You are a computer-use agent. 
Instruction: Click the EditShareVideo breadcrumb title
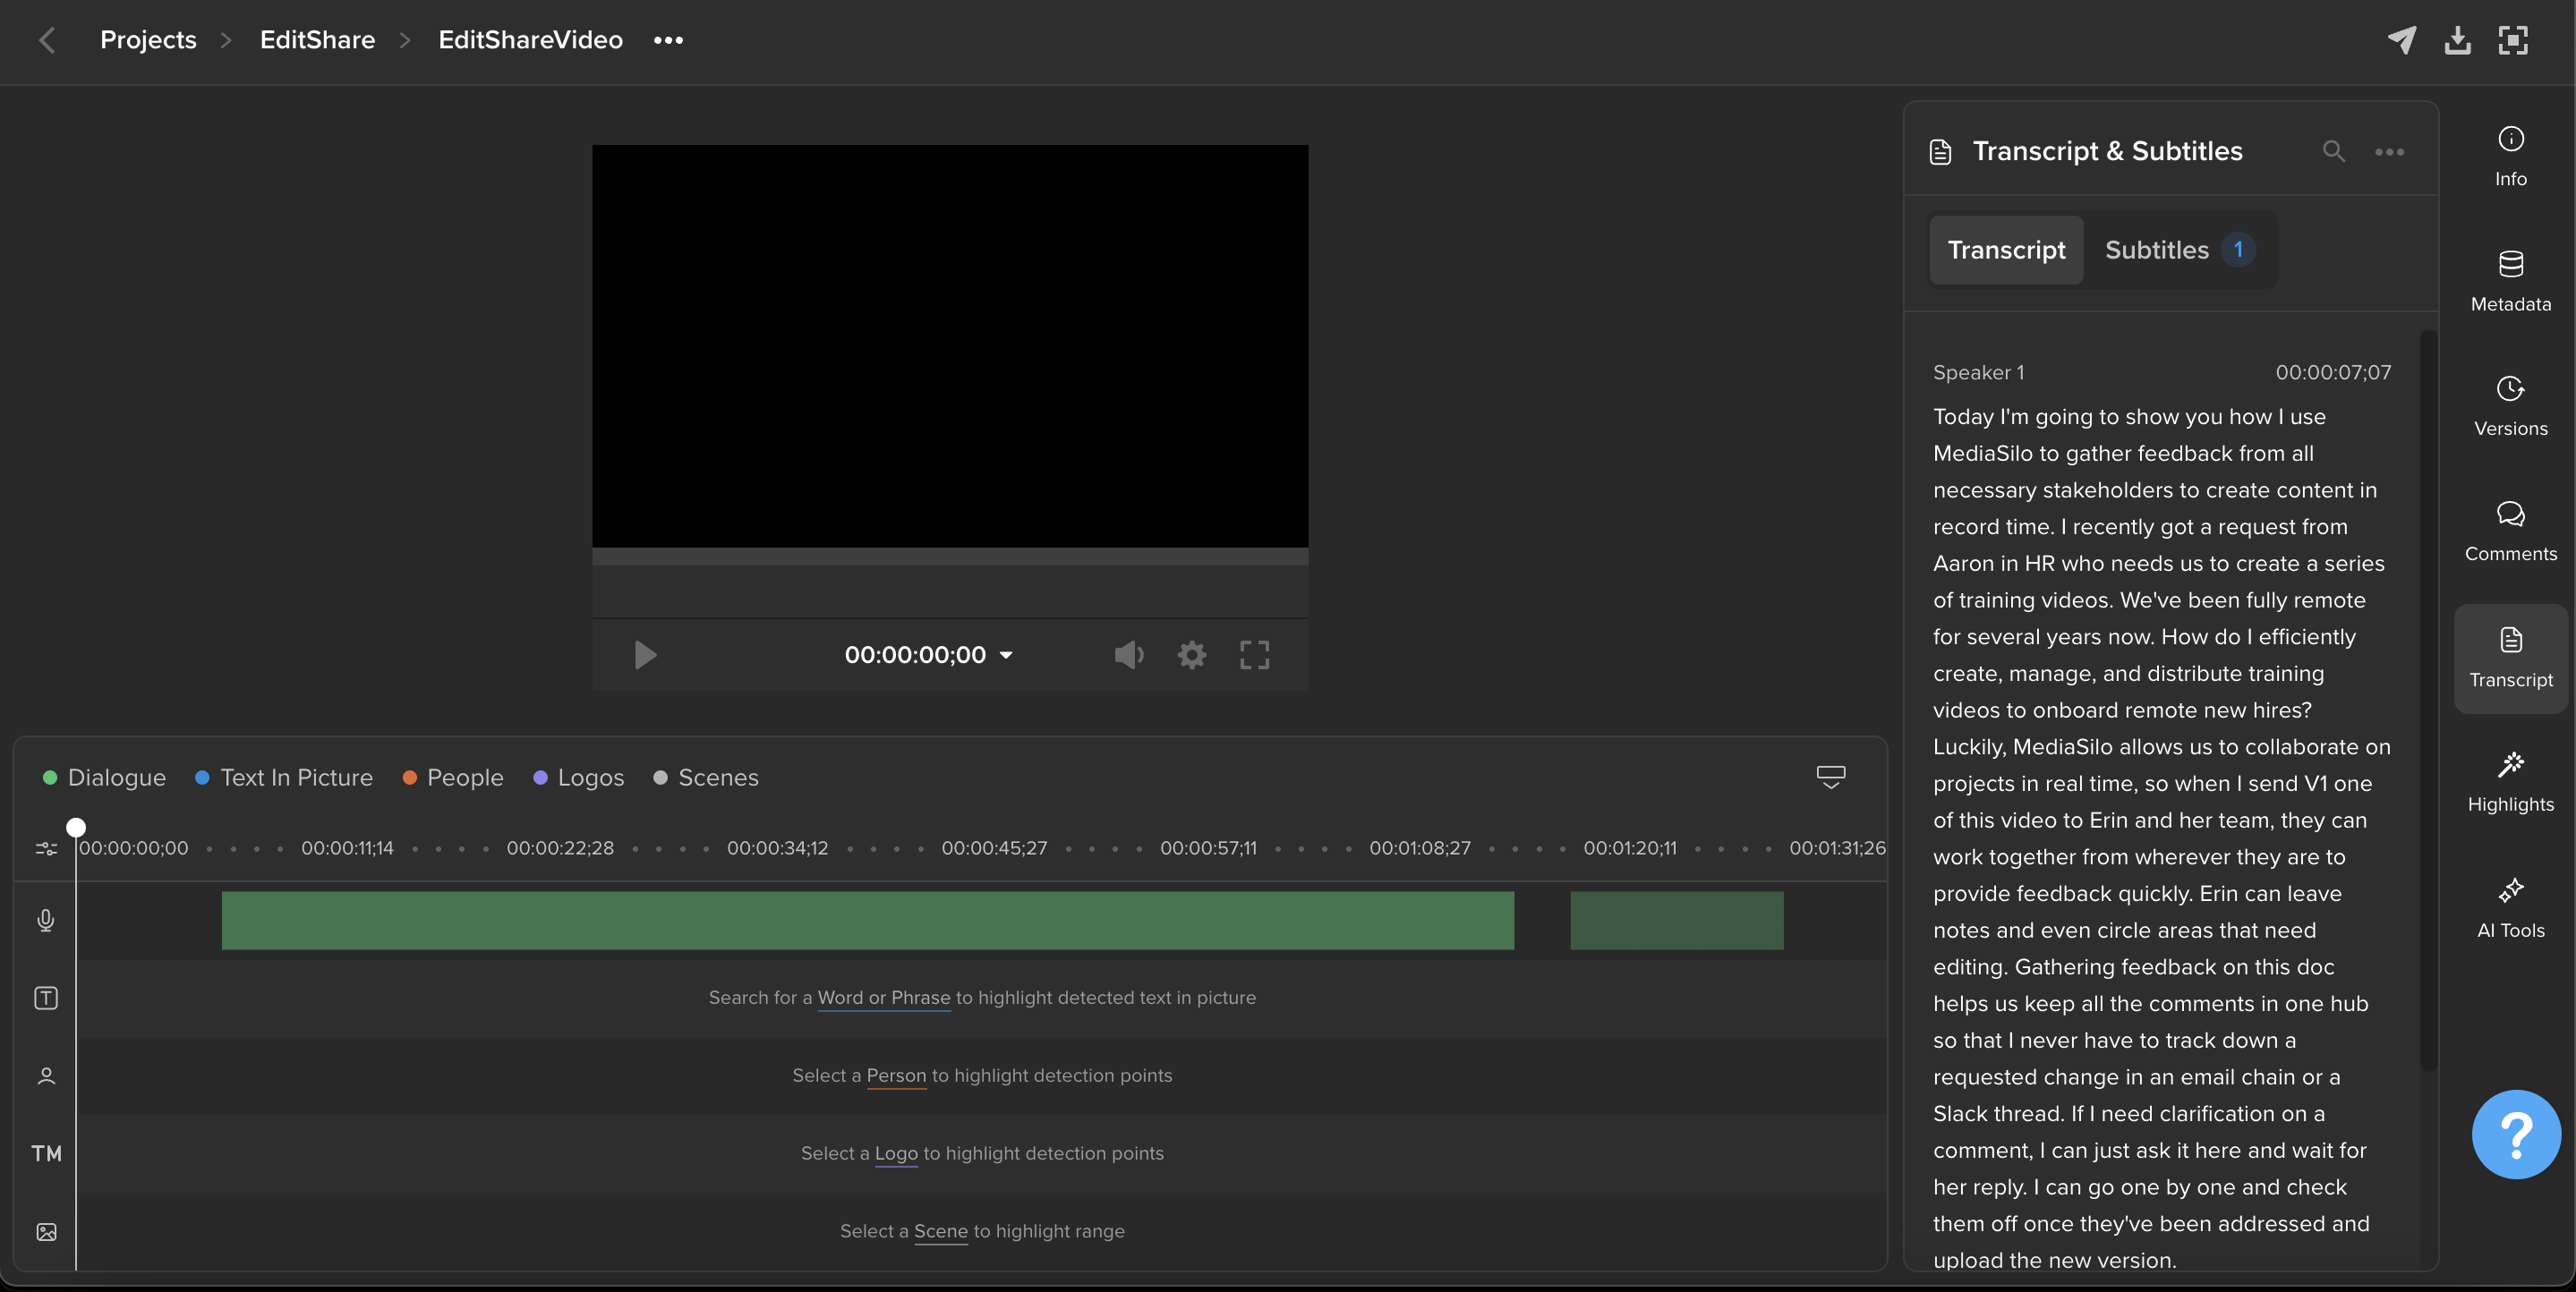pos(530,40)
